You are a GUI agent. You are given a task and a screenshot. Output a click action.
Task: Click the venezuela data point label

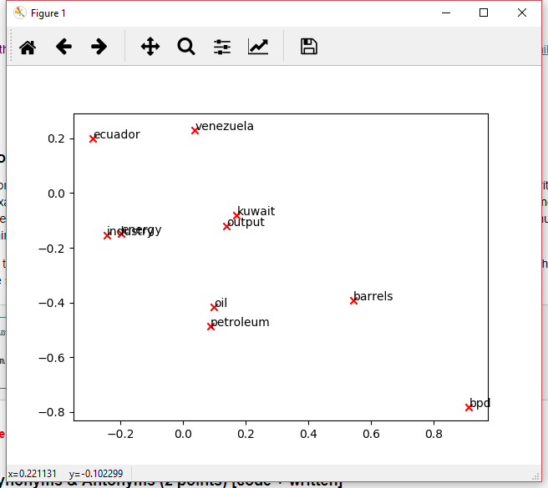pyautogui.click(x=225, y=126)
